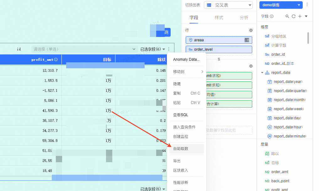Viewport: 319px width, 191px height.
Task: Click the plus icon to add field
Action: point(300,16)
